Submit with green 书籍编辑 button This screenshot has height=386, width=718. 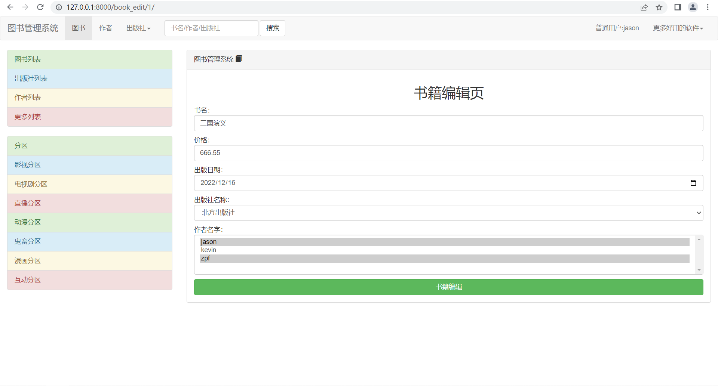coord(448,287)
